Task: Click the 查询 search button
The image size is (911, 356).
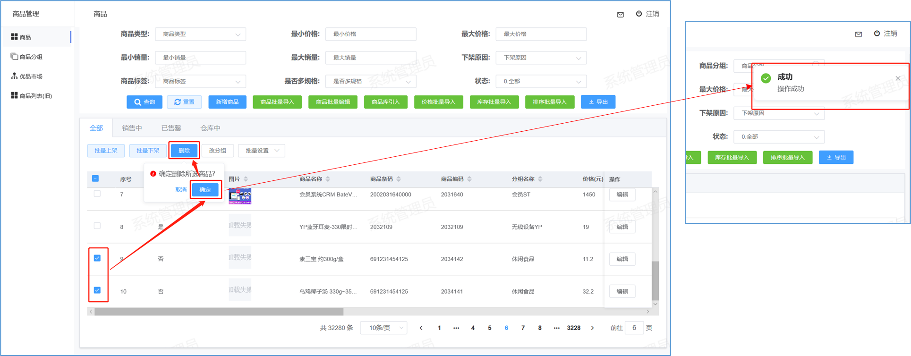Action: point(145,102)
